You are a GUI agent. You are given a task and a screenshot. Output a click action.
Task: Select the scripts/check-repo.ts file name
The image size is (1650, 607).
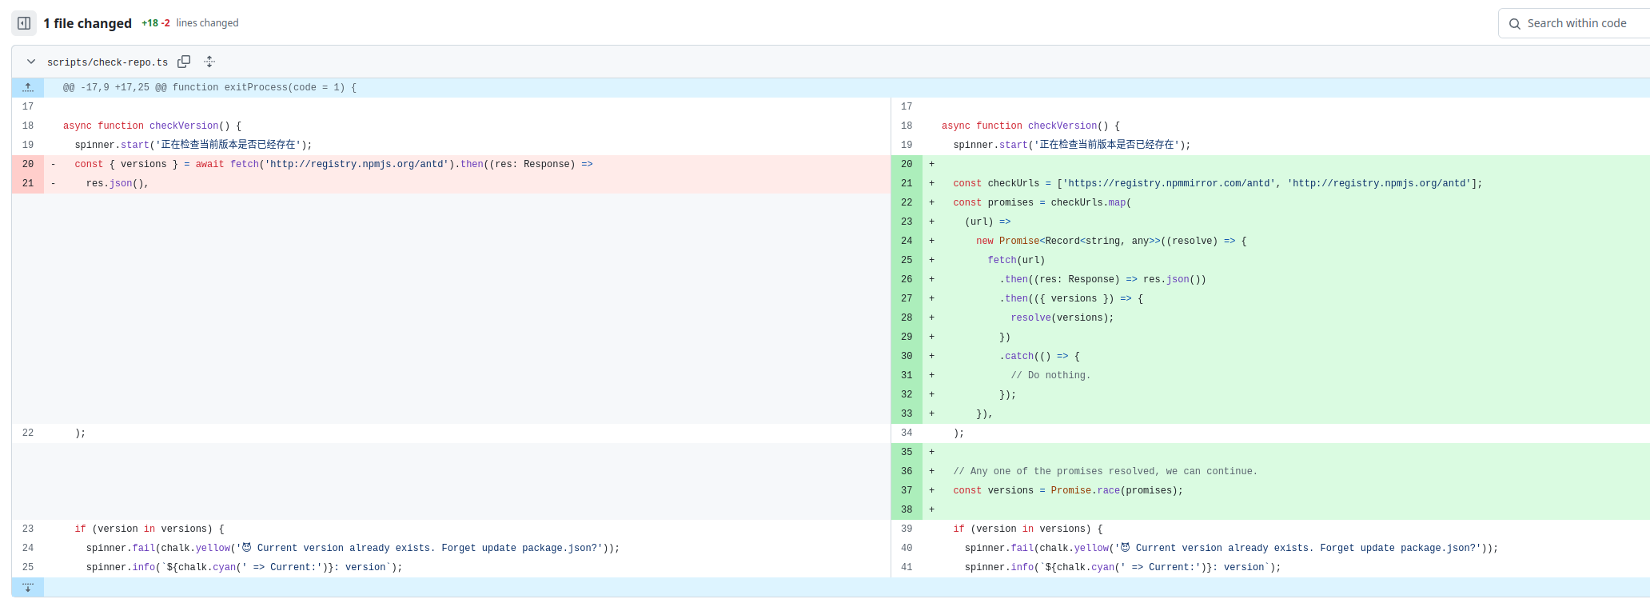[x=107, y=62]
